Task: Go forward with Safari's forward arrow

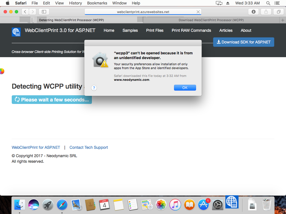Action: tap(32, 12)
